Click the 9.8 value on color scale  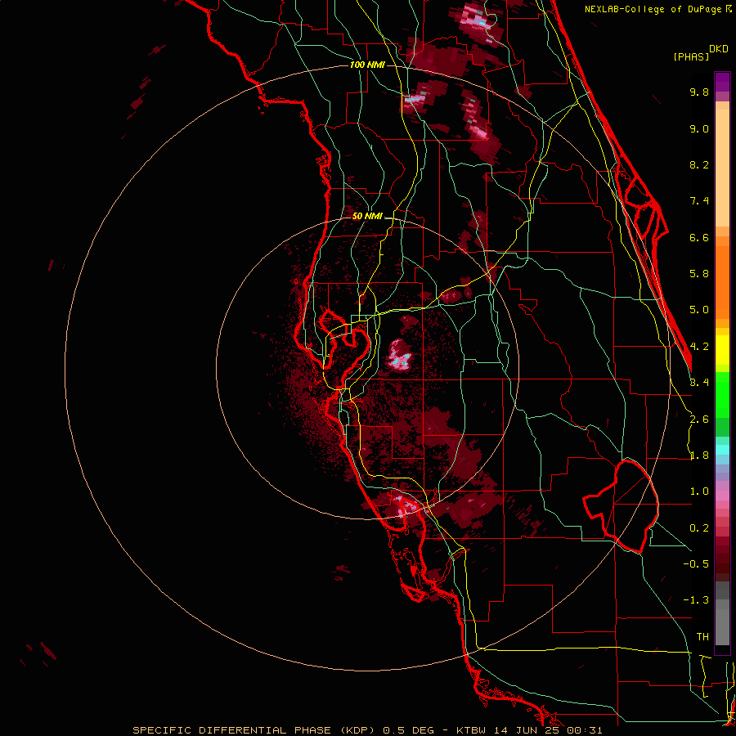point(699,92)
